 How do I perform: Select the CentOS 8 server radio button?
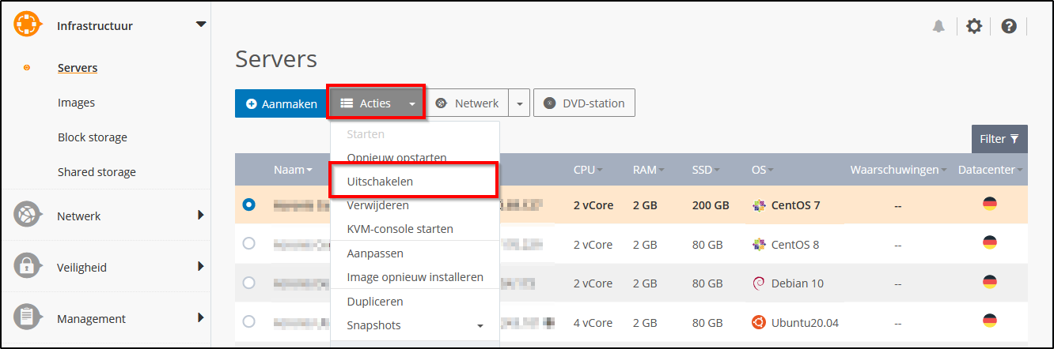tap(249, 244)
